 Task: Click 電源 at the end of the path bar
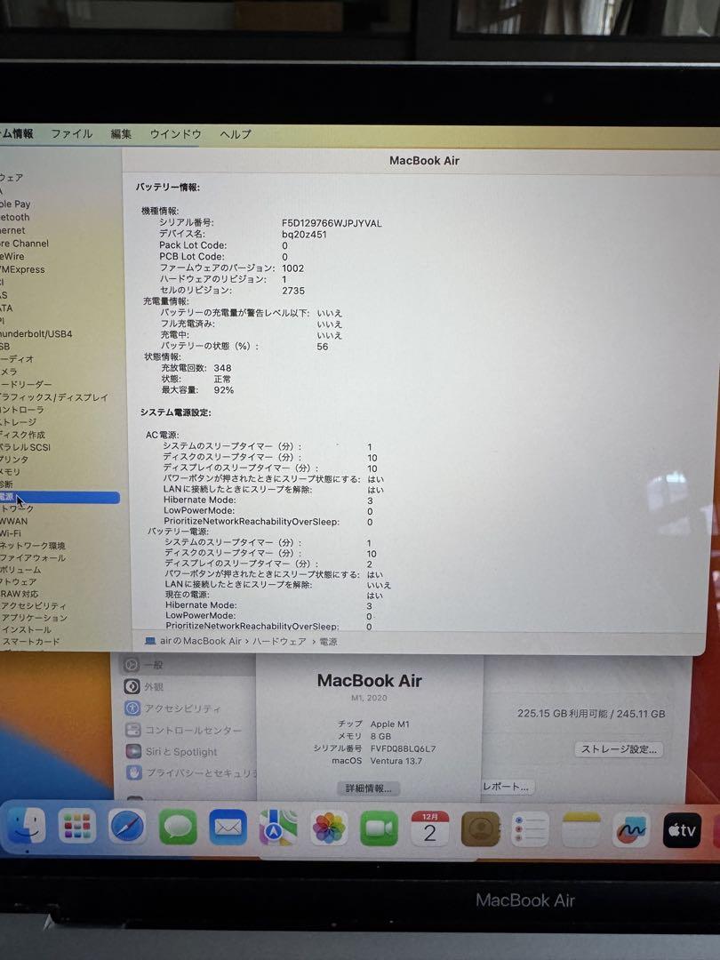(328, 642)
